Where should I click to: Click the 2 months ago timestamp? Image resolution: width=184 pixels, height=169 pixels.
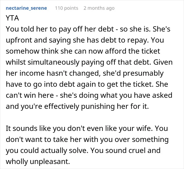pos(99,8)
